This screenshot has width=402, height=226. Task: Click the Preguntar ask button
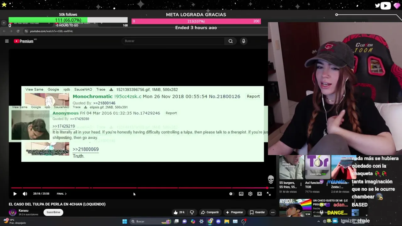click(x=234, y=212)
